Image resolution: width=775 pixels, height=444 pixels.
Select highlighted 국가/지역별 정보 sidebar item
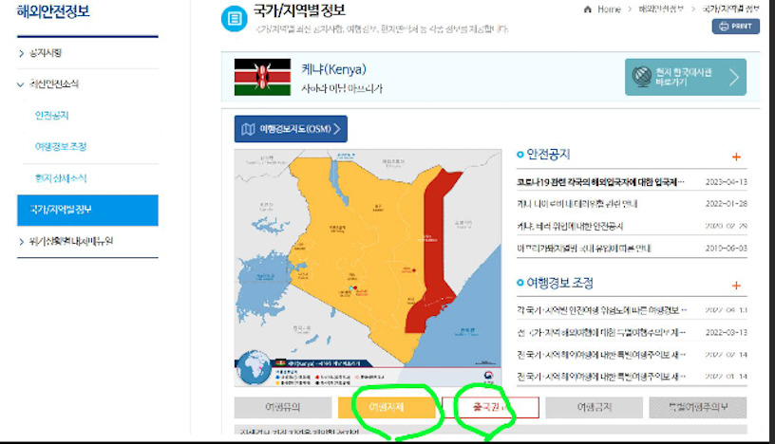pyautogui.click(x=87, y=210)
